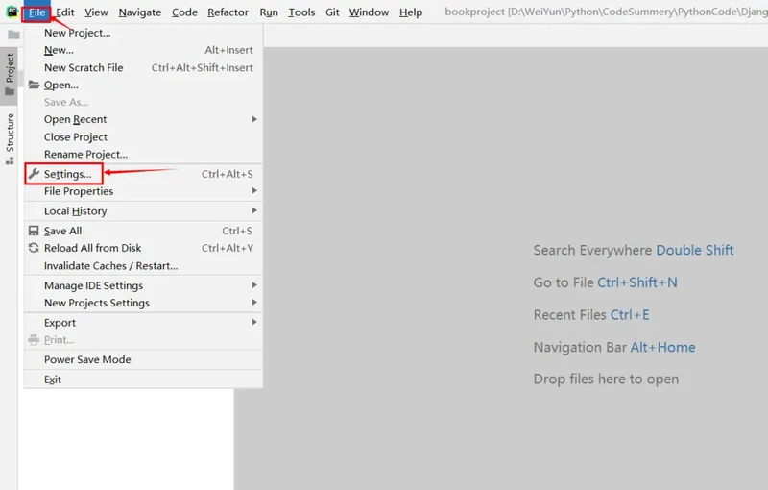Expand the Local History submenu arrow
This screenshot has height=490, width=768.
point(254,210)
